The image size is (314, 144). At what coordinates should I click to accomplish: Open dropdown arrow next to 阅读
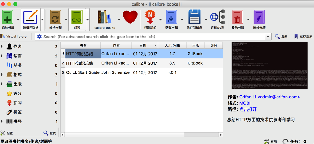[88, 19]
